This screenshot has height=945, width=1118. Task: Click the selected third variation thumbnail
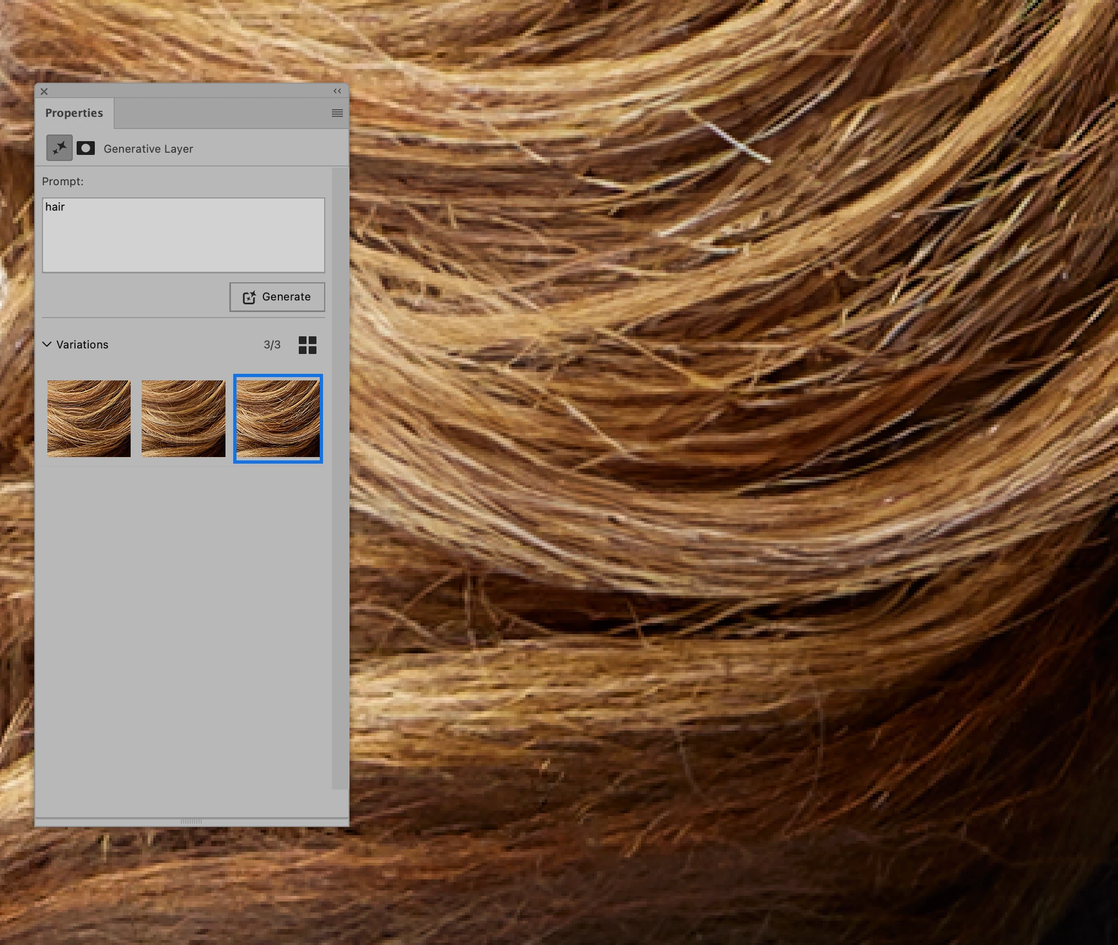(278, 418)
